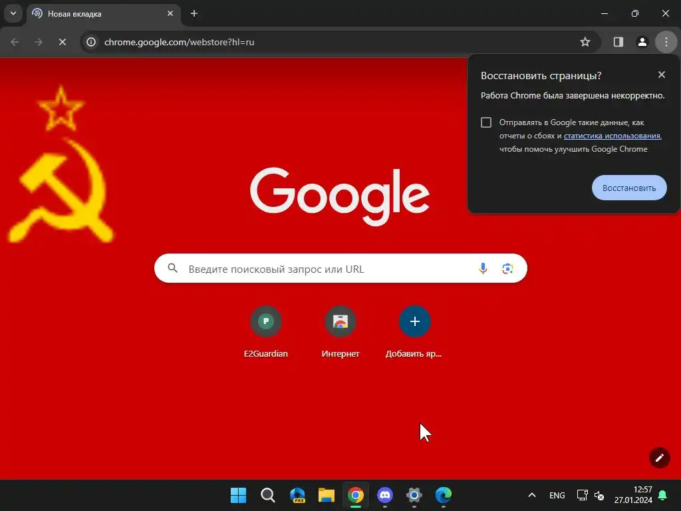Click the Восстановить button
Screen dimensions: 681x511
pyautogui.click(x=629, y=188)
